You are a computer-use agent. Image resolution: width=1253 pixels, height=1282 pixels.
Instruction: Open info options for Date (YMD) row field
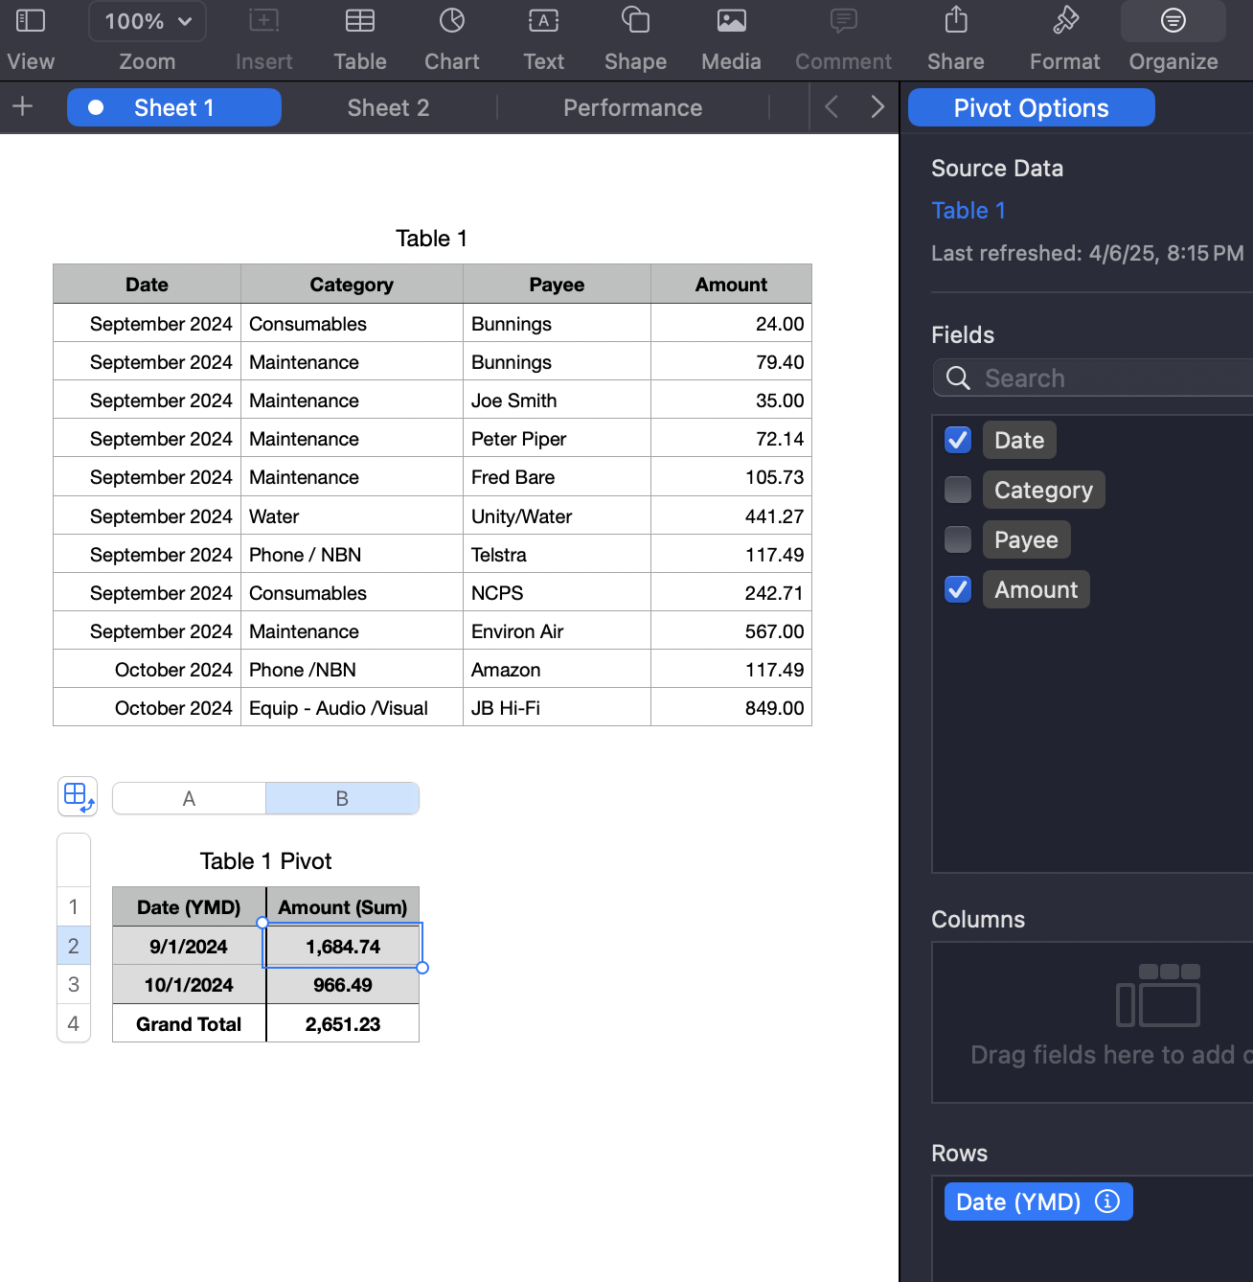point(1107,1202)
